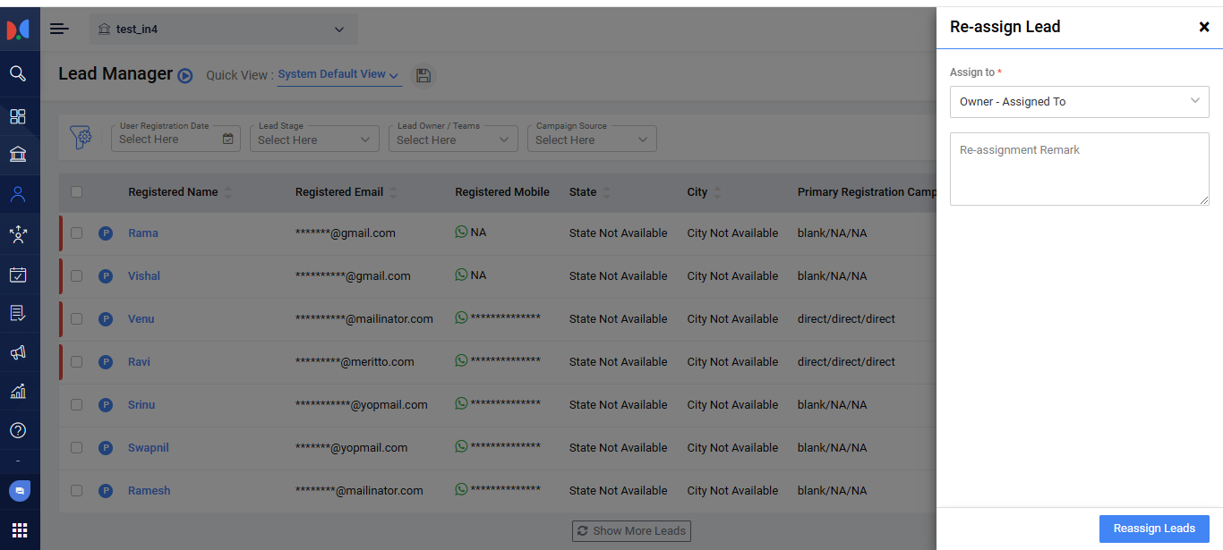Open the help question mark icon
The image size is (1223, 550).
pos(18,430)
